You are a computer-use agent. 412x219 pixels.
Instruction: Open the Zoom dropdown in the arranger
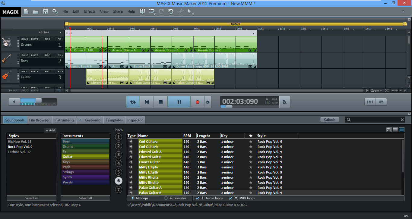[x=377, y=90]
